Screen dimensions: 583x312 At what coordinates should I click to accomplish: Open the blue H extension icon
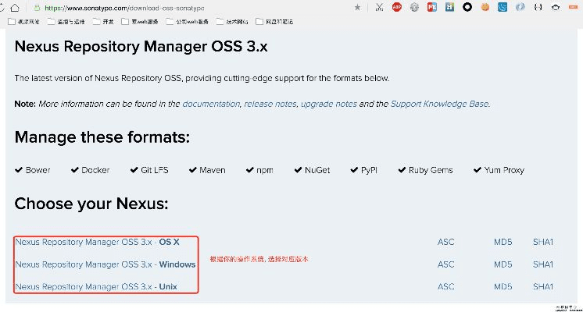click(x=449, y=7)
